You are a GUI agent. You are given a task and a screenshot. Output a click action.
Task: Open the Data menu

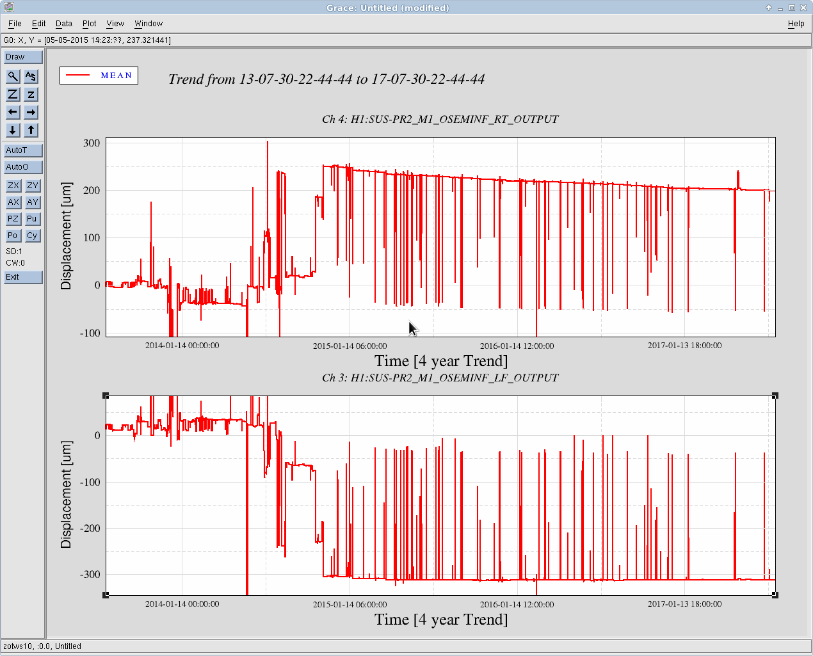[64, 24]
